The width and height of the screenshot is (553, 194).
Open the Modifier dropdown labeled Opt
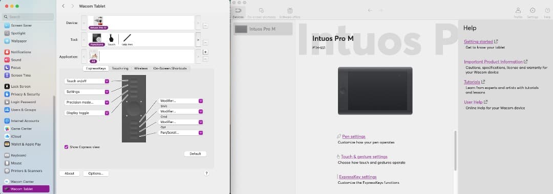click(x=181, y=122)
